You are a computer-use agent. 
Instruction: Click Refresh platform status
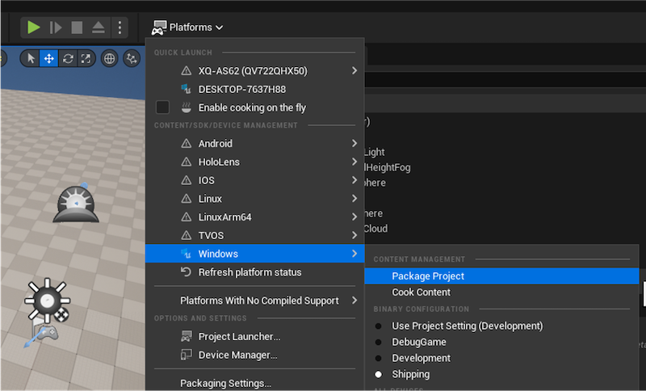(250, 272)
